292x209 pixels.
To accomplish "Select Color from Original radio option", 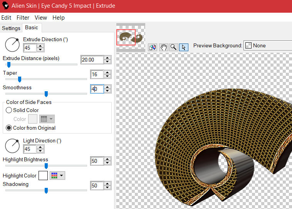I will (x=9, y=128).
